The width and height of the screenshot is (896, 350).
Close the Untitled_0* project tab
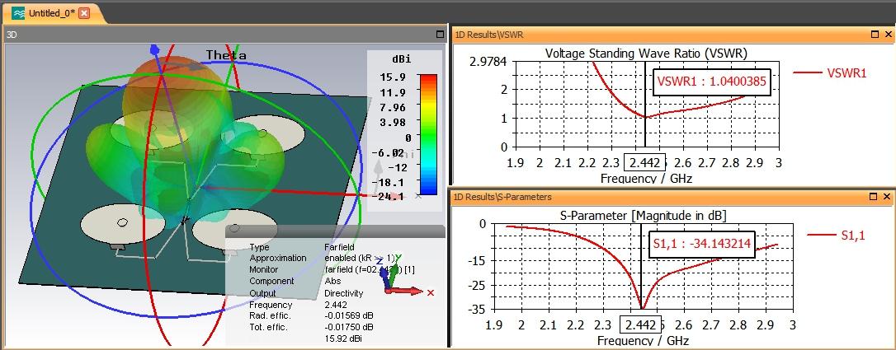(x=84, y=13)
